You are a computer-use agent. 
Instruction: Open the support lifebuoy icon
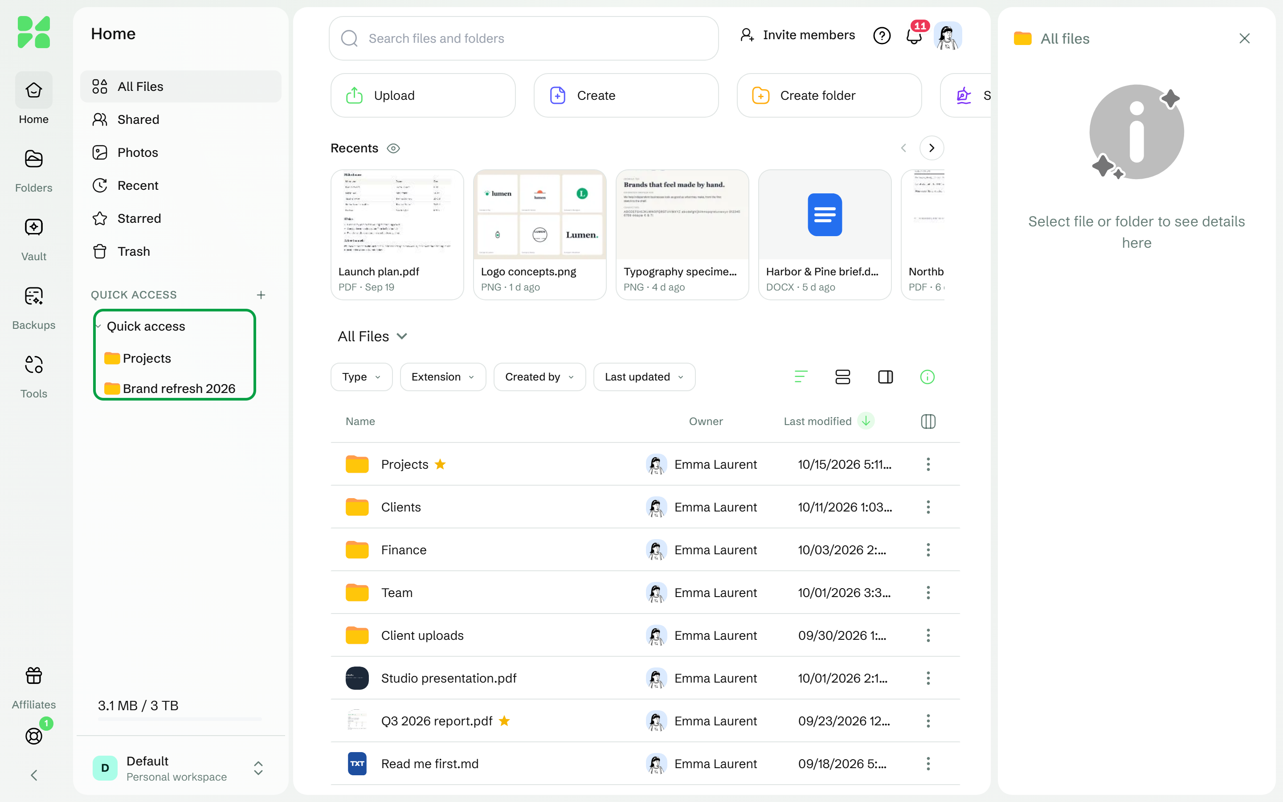coord(33,736)
